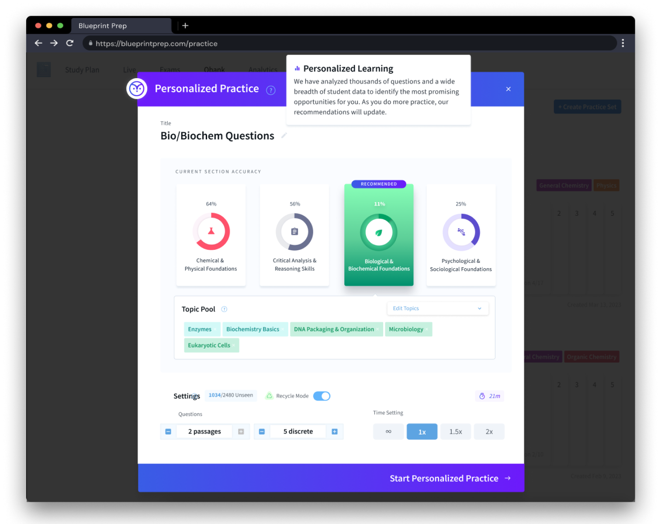Select the Blueprint Prep browser tab
The width and height of the screenshot is (661, 524).
(x=121, y=26)
